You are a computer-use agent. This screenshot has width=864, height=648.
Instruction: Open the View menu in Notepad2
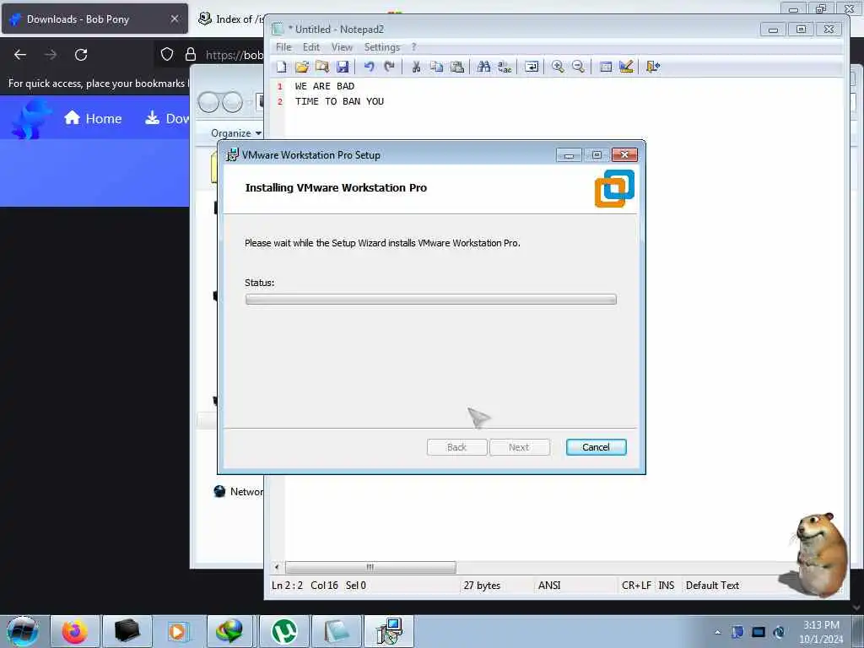342,47
